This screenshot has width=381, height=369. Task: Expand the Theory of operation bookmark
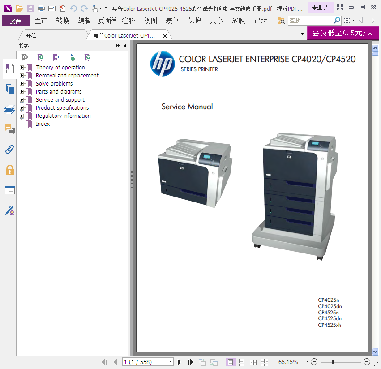[x=21, y=67]
